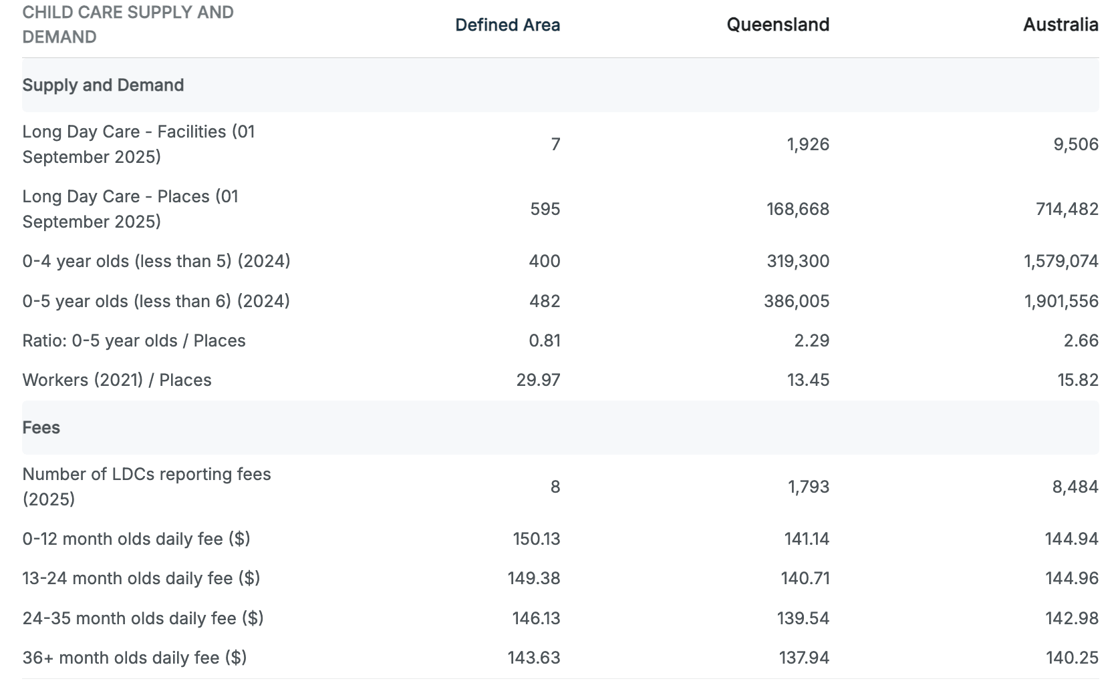This screenshot has width=1120, height=685.
Task: Click the Workers (2021) / Places label
Action: tap(117, 380)
